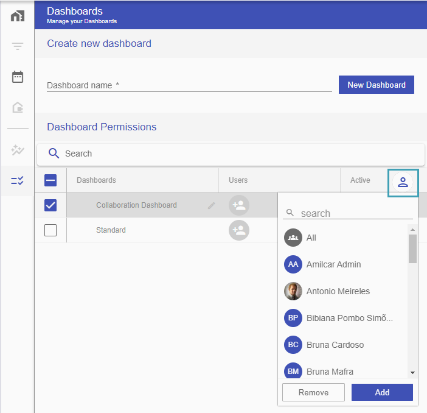Open the sparkle chart insights icon
Image resolution: width=427 pixels, height=413 pixels.
pos(18,150)
